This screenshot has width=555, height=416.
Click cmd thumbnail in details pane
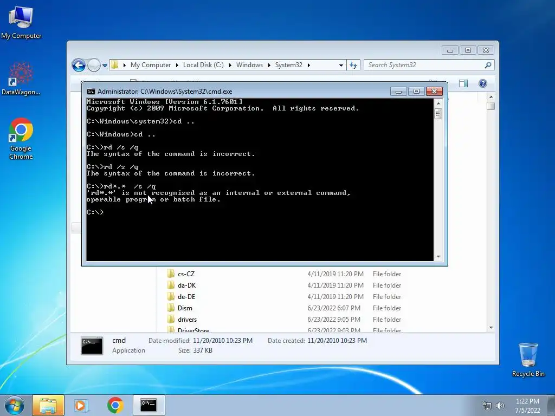(92, 346)
